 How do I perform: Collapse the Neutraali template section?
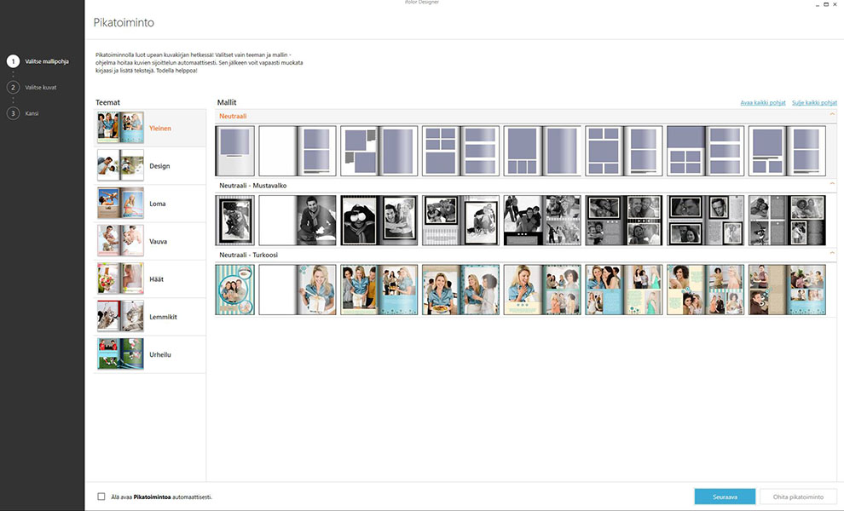click(831, 114)
